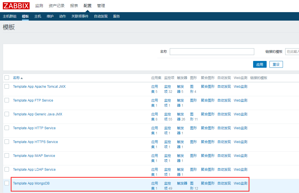Focus the 名称 filter input field
Screen dimensions: 299x193
coord(212,52)
